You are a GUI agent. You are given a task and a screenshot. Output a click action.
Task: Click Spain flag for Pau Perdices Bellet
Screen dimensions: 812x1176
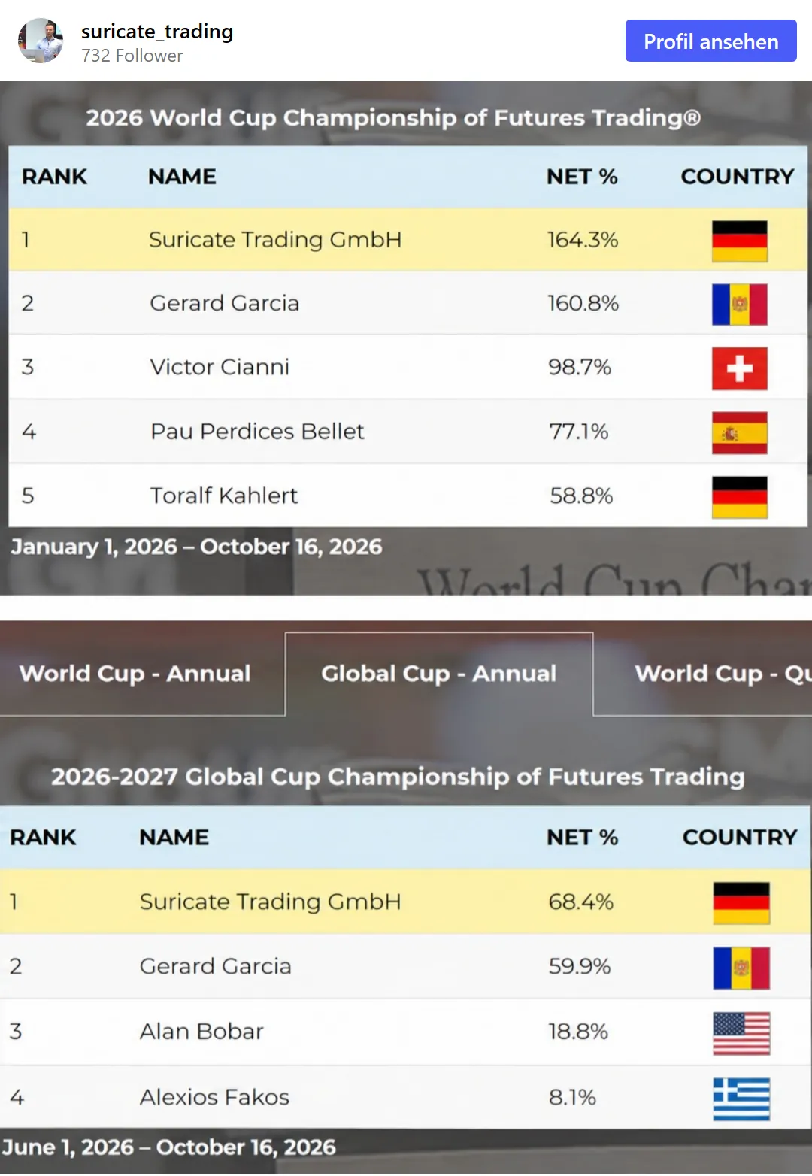740,433
